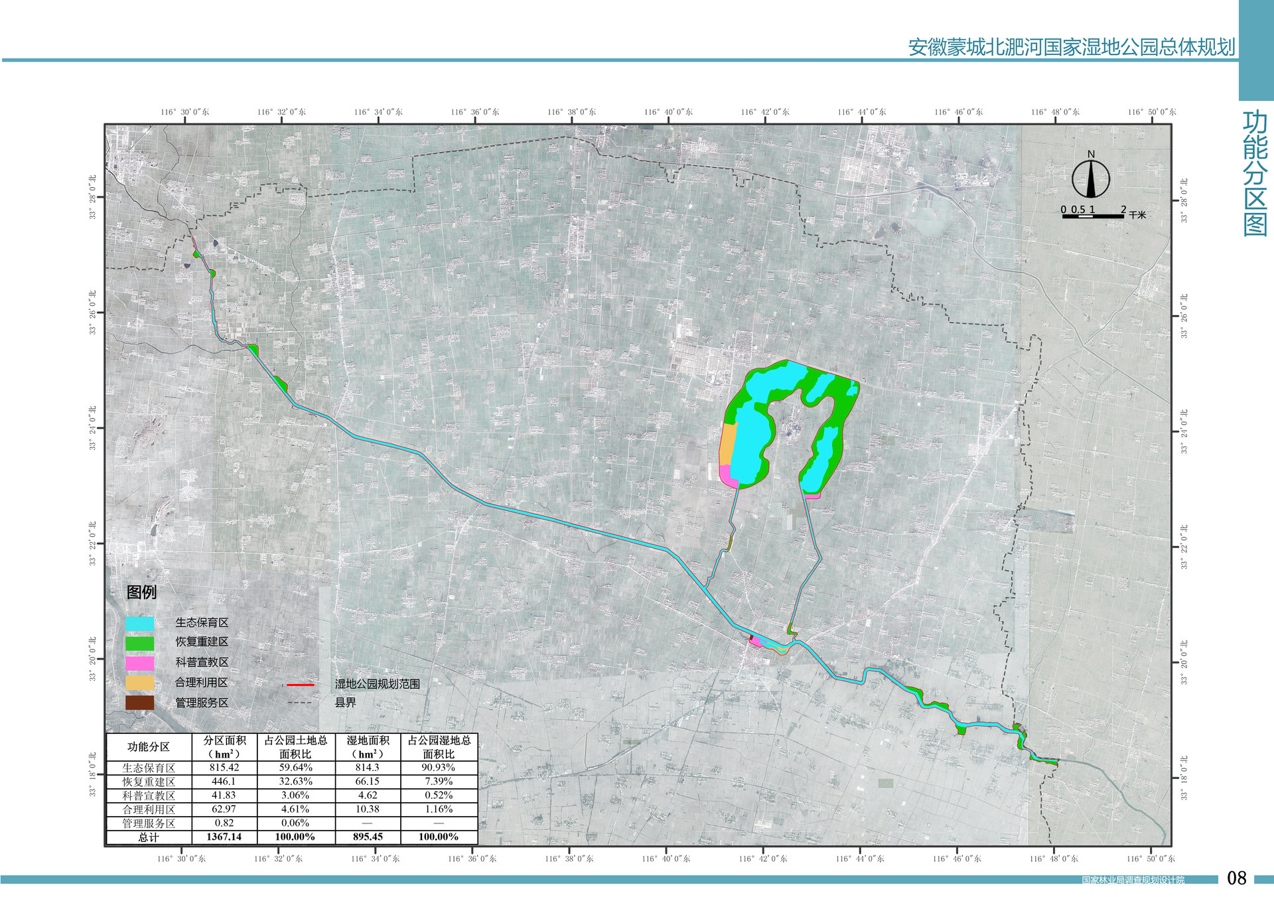Image resolution: width=1274 pixels, height=901 pixels.
Task: Click the page number 08
Action: coord(1237,878)
